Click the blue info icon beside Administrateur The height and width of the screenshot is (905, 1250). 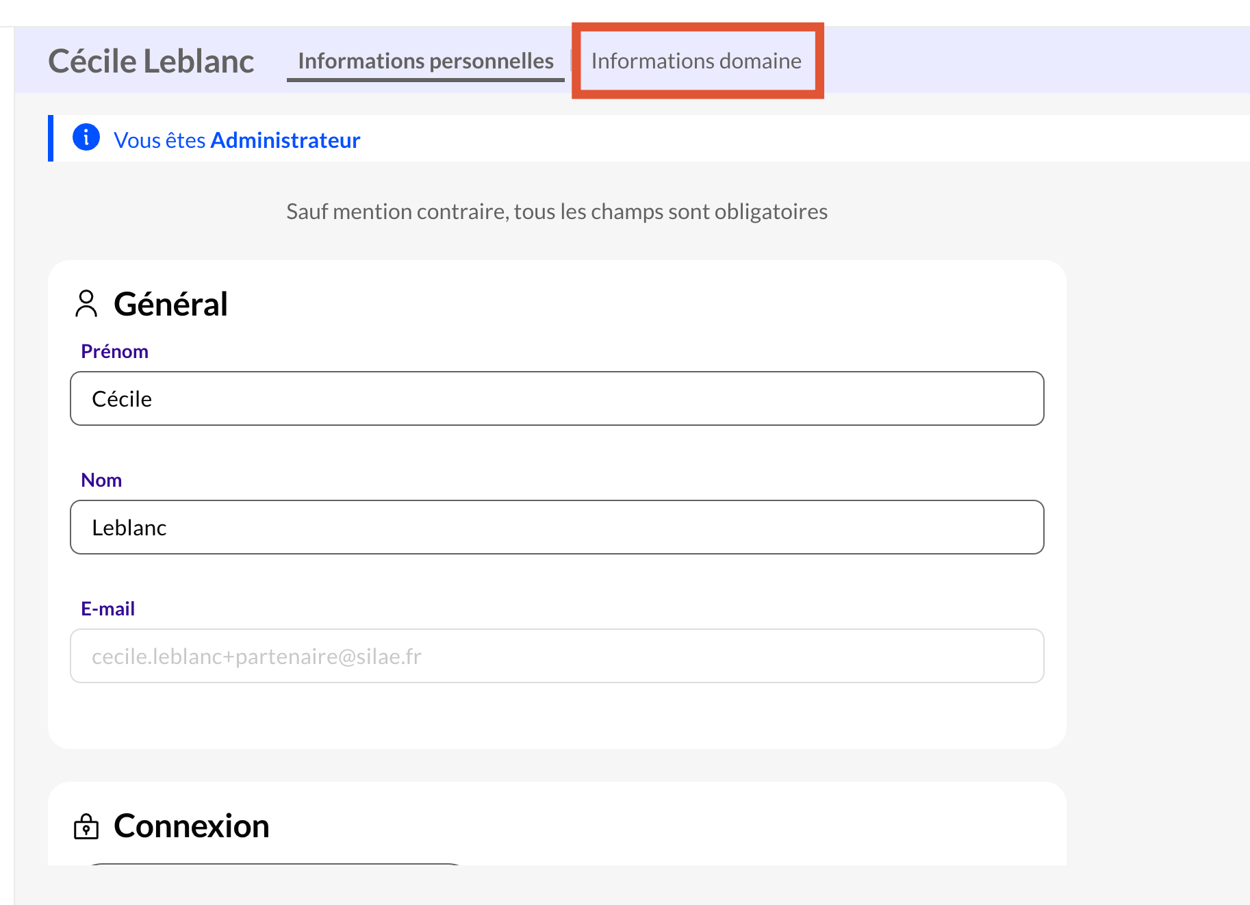[x=86, y=138]
